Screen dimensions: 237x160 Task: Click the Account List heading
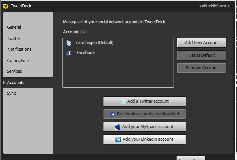pyautogui.click(x=74, y=32)
